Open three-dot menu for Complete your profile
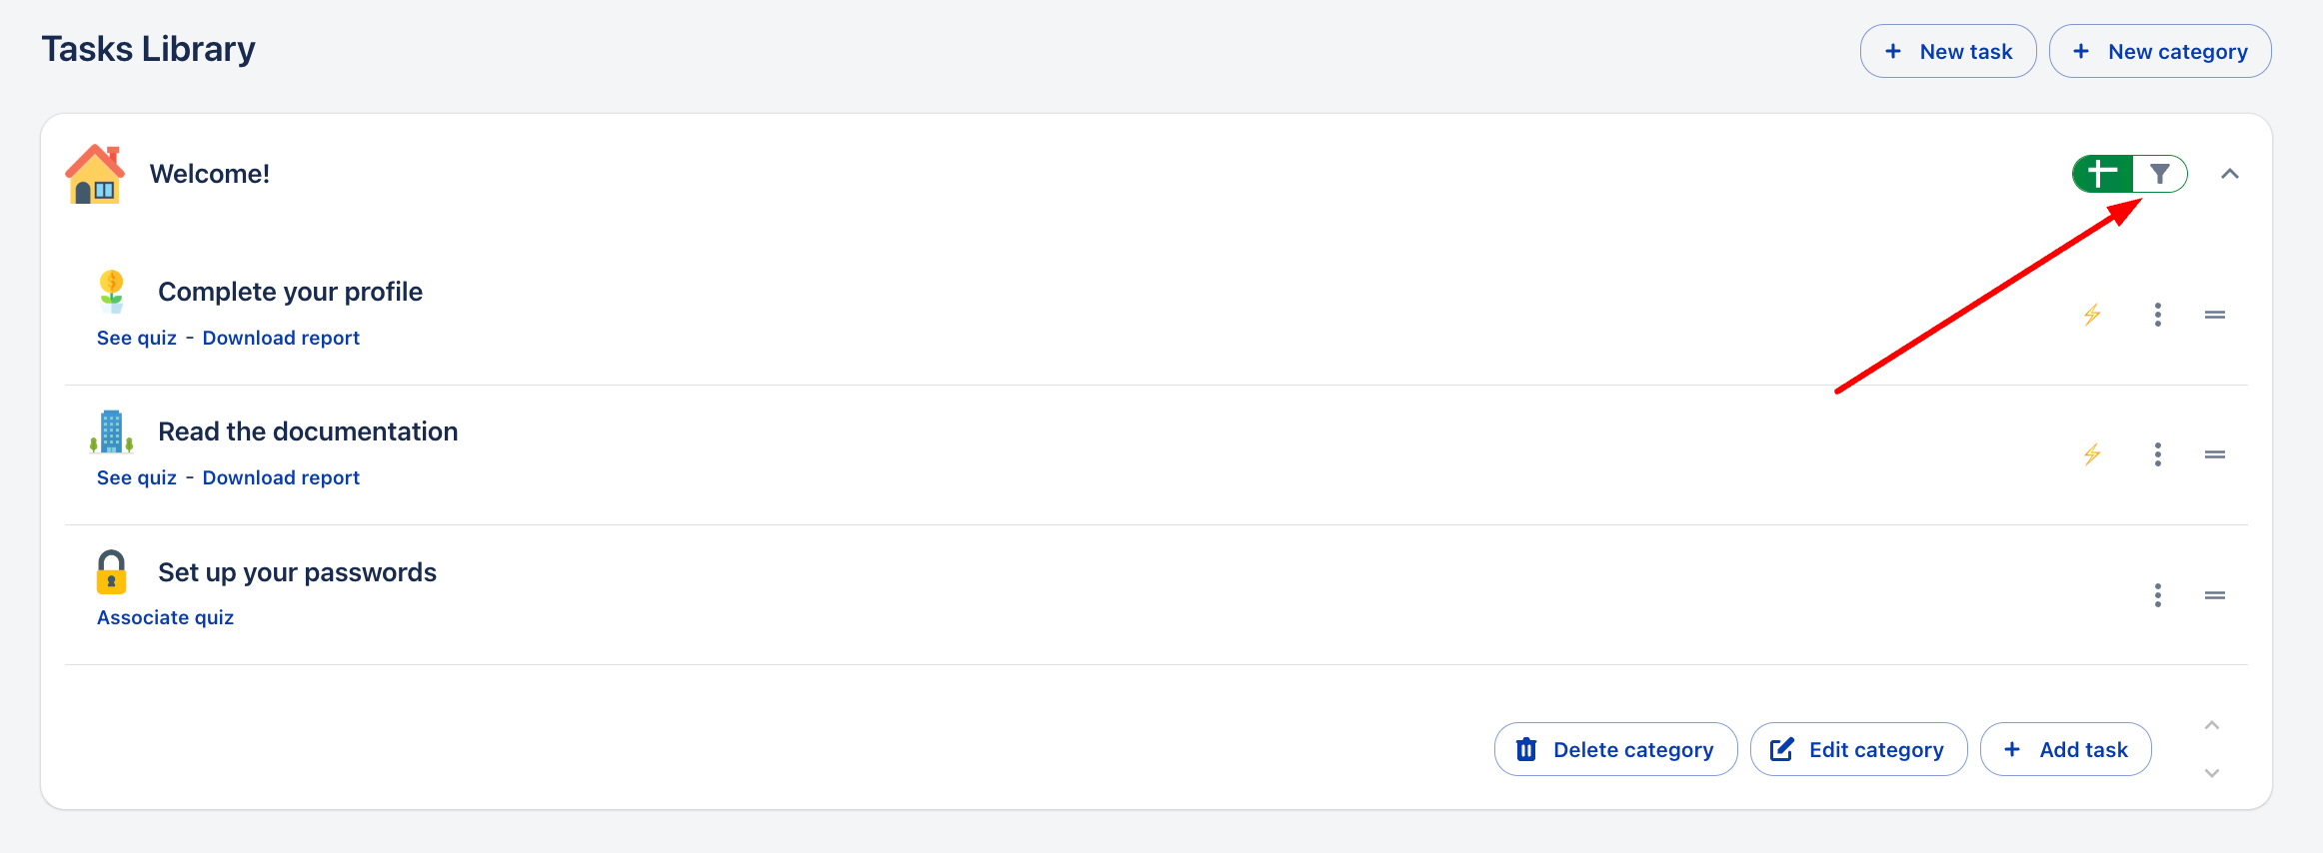Image resolution: width=2323 pixels, height=853 pixels. [2158, 315]
